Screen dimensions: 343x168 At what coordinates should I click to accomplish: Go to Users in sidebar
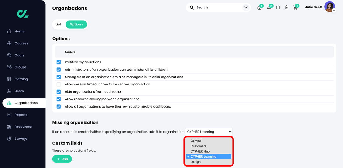(19, 91)
